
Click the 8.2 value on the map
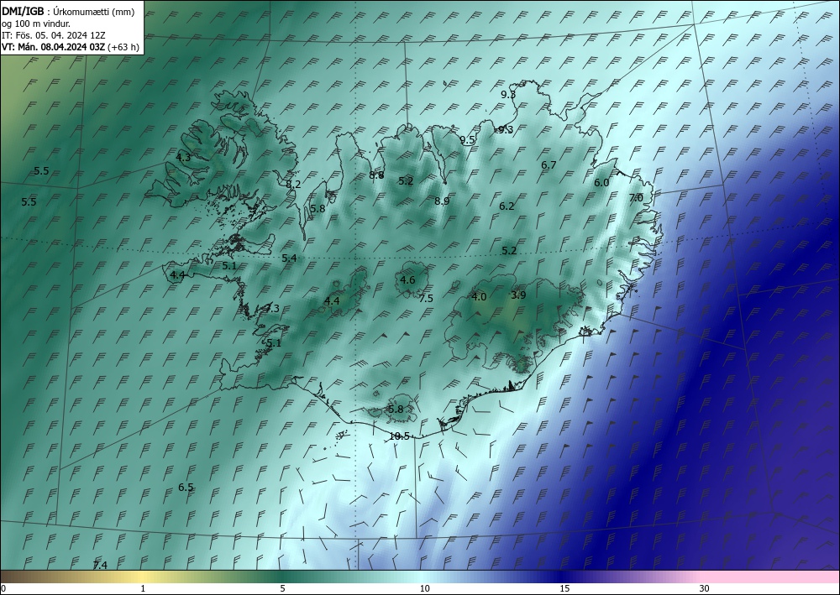pos(293,185)
